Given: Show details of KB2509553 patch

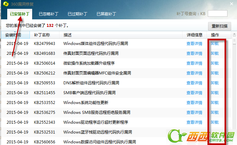Looking at the screenshot, I should point(194,83).
